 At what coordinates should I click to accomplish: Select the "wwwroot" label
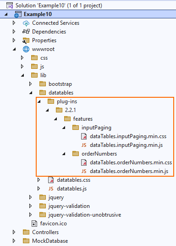[43, 49]
